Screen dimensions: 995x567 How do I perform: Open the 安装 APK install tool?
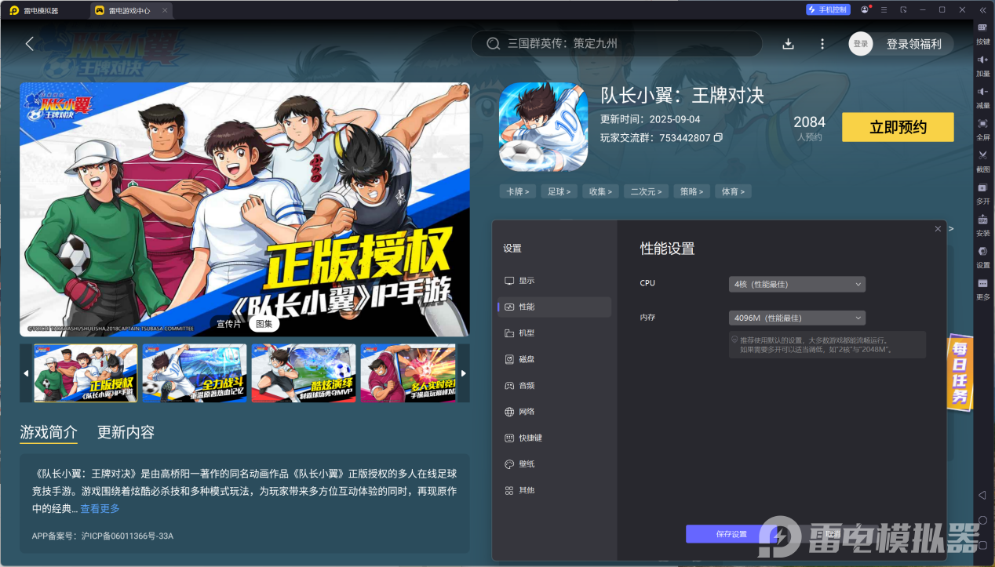(x=982, y=225)
